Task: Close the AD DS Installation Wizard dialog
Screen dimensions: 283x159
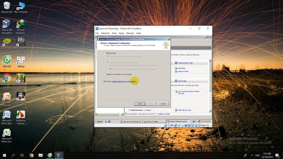Action: [x=169, y=39]
